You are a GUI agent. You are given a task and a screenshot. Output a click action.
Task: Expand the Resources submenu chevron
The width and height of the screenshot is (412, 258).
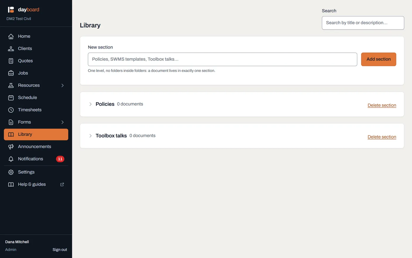click(x=62, y=85)
